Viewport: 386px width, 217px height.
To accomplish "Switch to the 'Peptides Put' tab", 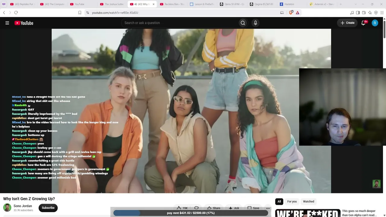I will (x=22, y=4).
